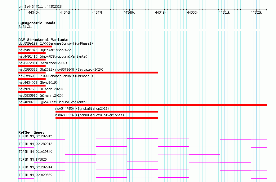This screenshot has height=182, width=276.
Task: Click the 44347k ruler tick label
Action: (x=97, y=13)
